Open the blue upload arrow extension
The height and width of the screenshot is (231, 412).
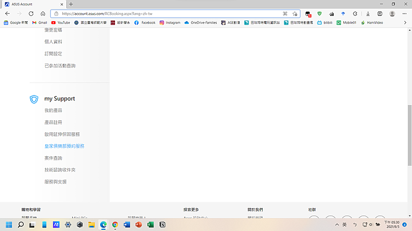click(343, 14)
